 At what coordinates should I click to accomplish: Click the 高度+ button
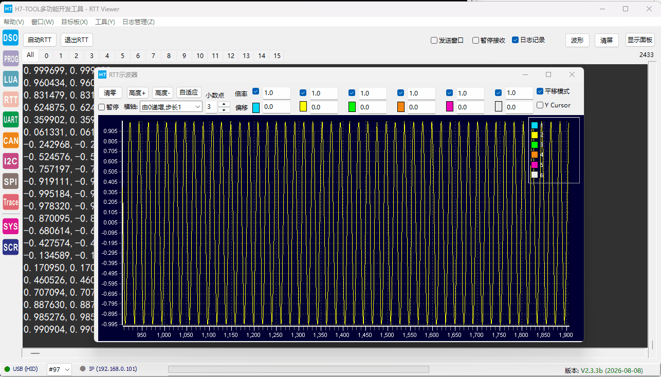tap(138, 93)
